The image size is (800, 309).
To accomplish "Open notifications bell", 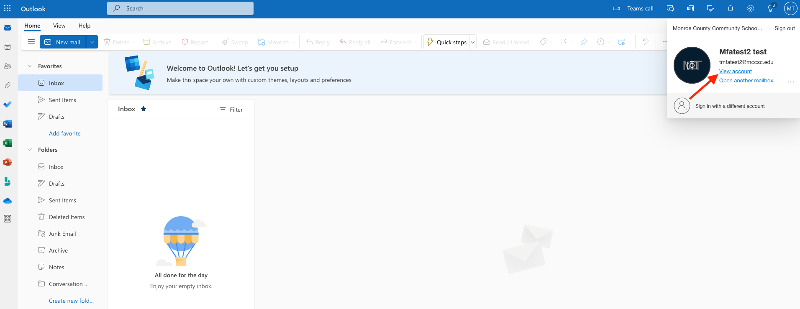I will click(x=731, y=8).
